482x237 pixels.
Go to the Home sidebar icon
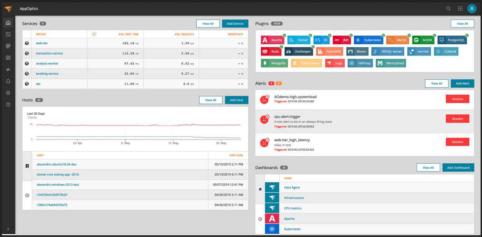(x=8, y=23)
